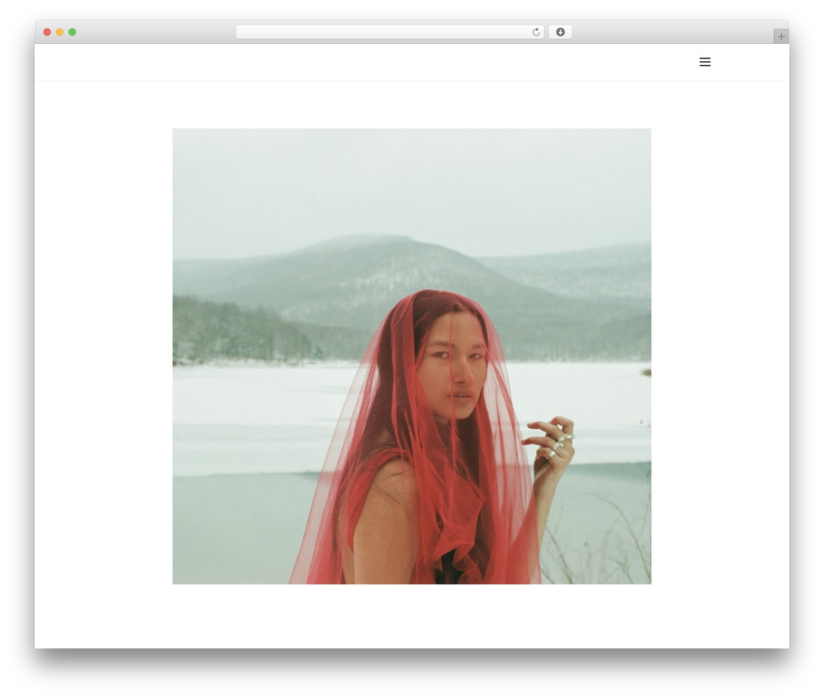Open the browser downloads button

tap(560, 32)
